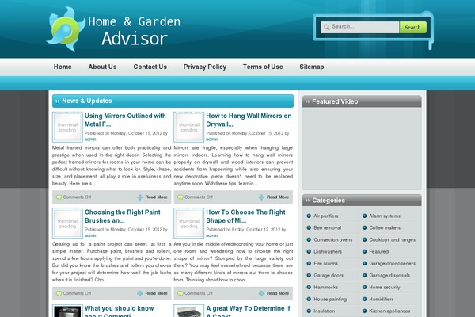Click thumbnail of How to Hang Wall Mirrors article
The height and width of the screenshot is (317, 475).
coord(188,127)
